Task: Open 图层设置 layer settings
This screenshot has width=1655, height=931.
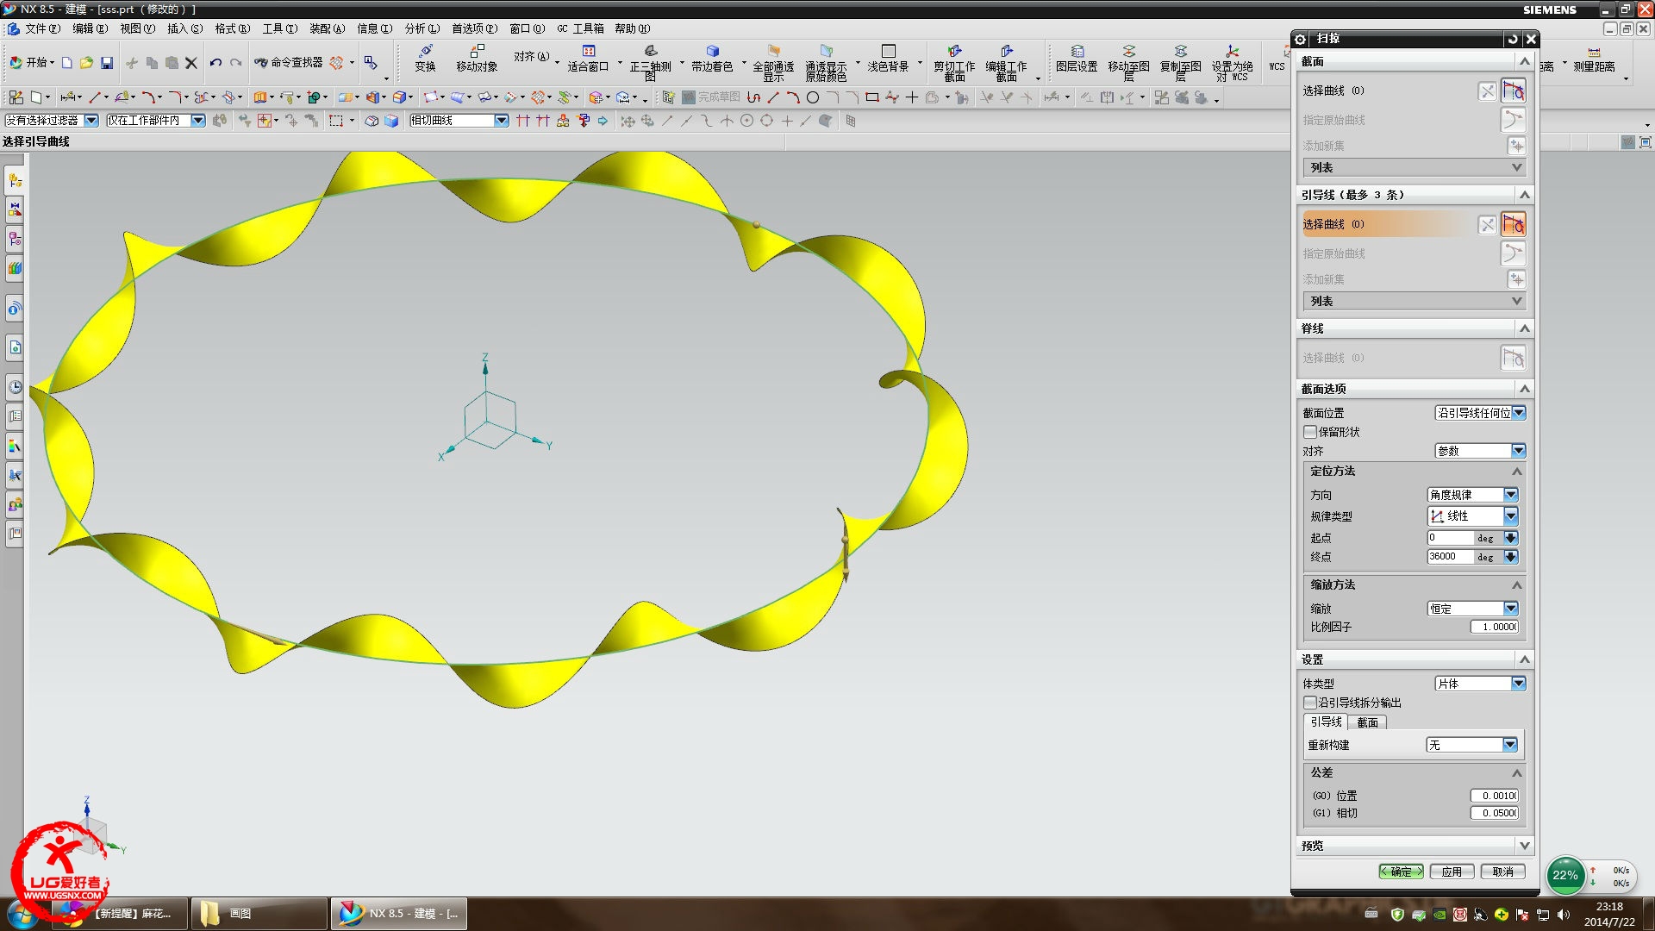Action: coord(1077,59)
